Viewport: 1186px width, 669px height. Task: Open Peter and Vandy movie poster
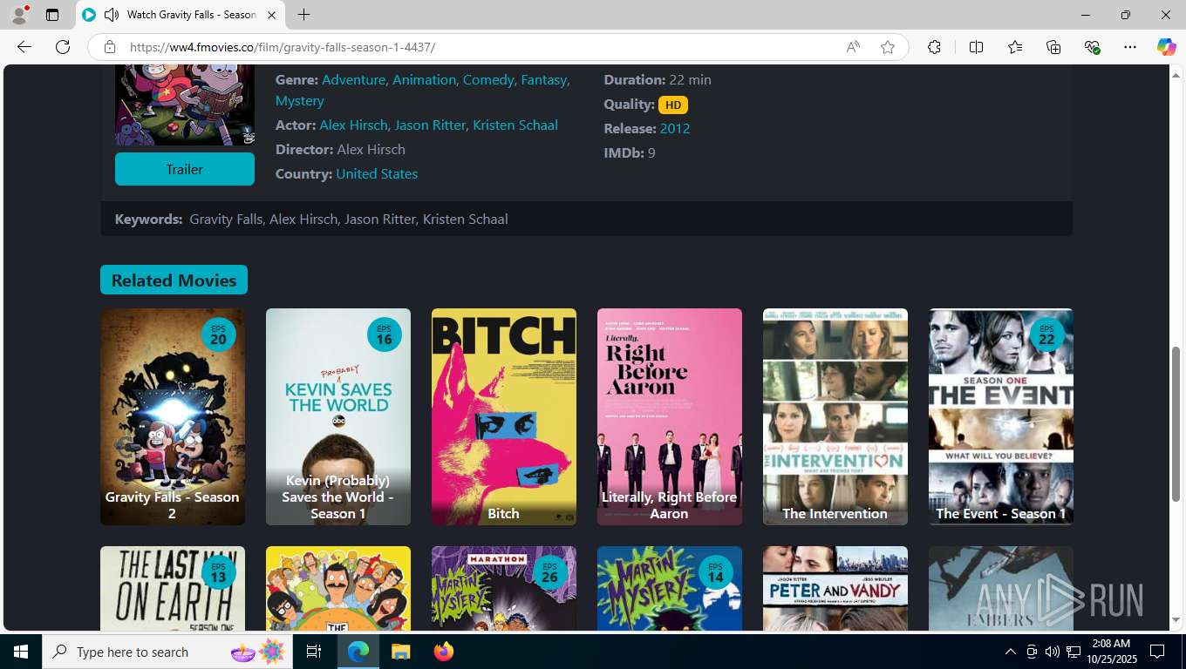coord(835,588)
